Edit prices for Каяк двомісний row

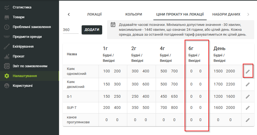[x=248, y=84]
